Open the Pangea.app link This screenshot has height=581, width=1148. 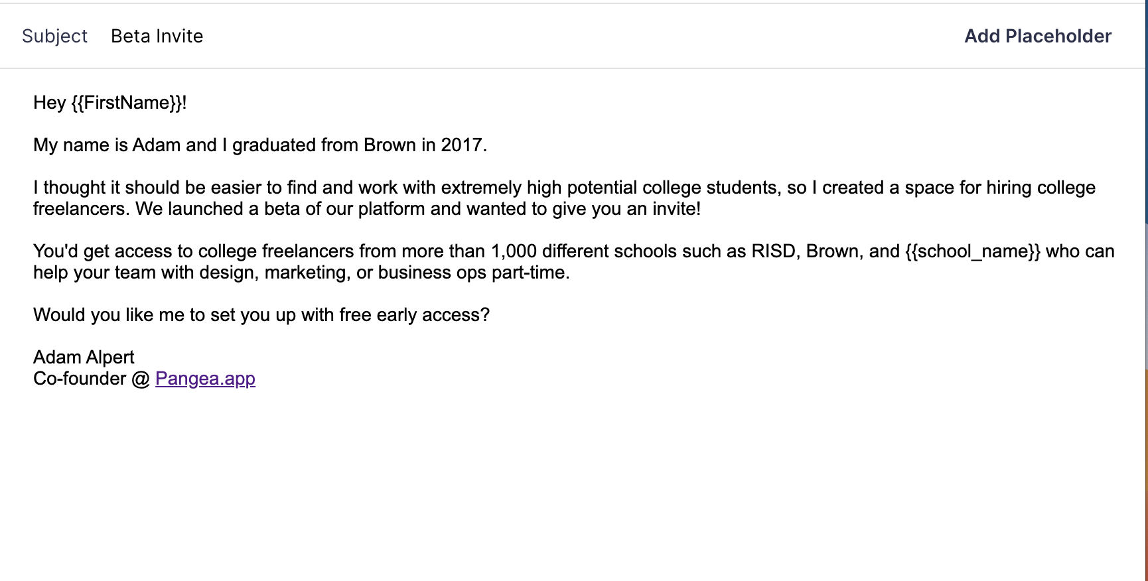pyautogui.click(x=205, y=379)
